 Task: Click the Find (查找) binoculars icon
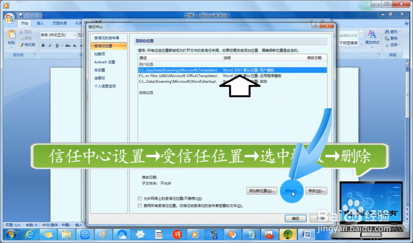click(387, 32)
